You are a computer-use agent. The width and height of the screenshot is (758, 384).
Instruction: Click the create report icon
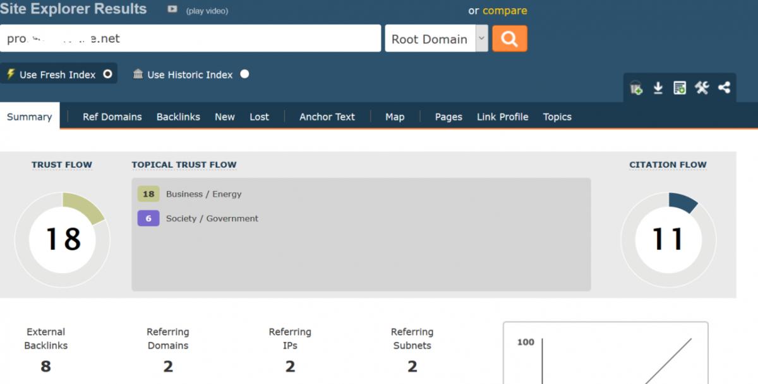[x=680, y=88]
